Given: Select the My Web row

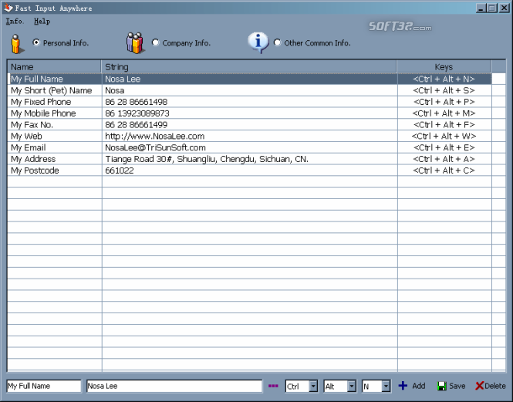Looking at the screenshot, I should (249, 136).
